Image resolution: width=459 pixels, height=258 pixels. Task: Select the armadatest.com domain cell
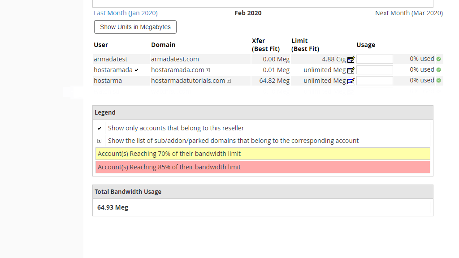(x=175, y=59)
